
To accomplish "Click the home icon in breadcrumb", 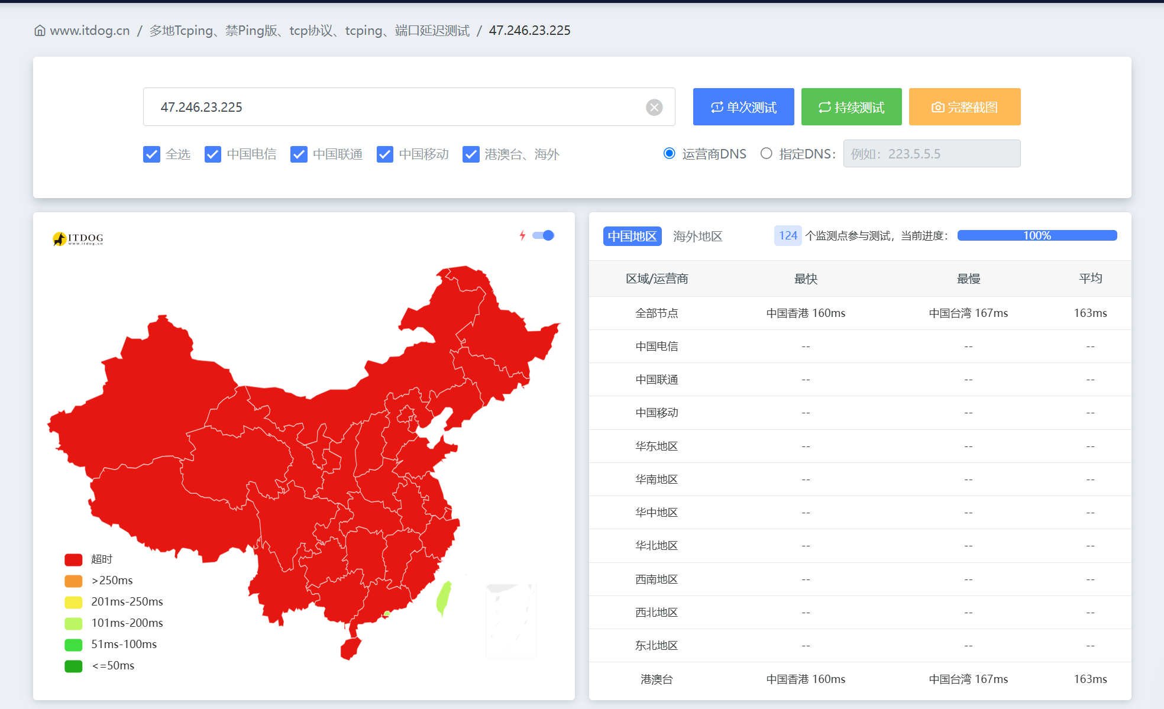I will (x=40, y=31).
